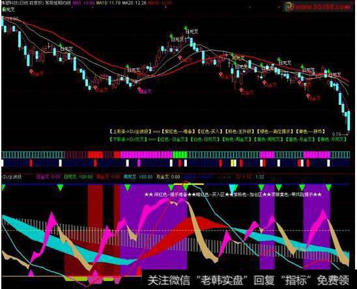
Task: Click the 【青色---持币】 legend entry
Action: pyautogui.click(x=310, y=131)
